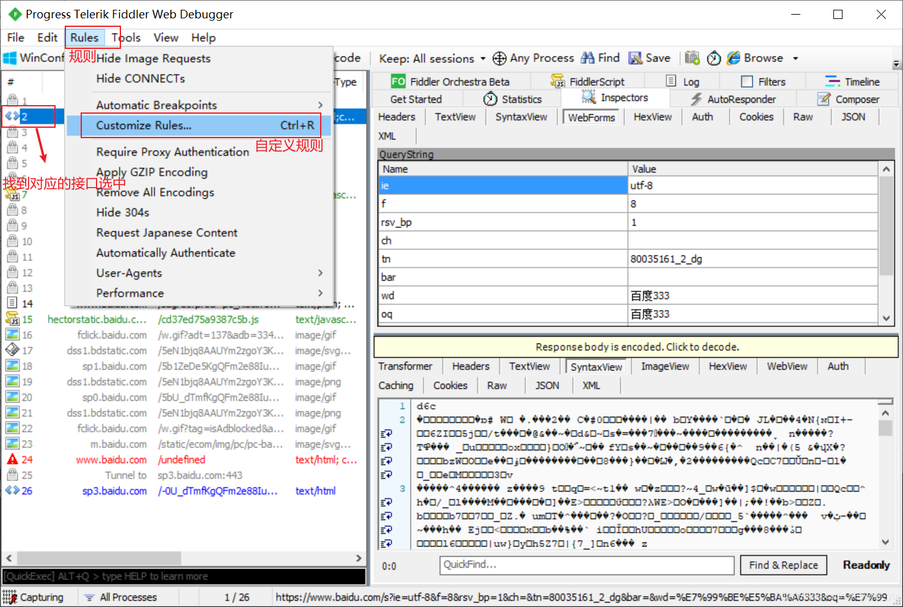903x607 pixels.
Task: Open FiddlerScript via its scroll icon
Action: point(557,81)
